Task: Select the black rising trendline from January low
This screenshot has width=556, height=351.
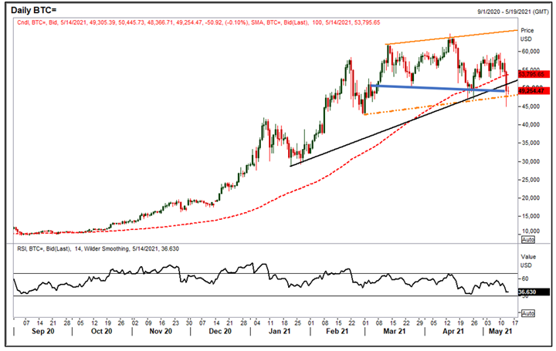Action: click(x=404, y=123)
